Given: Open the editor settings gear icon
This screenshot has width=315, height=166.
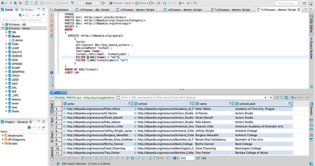Looking at the screenshot, I should point(52,72).
